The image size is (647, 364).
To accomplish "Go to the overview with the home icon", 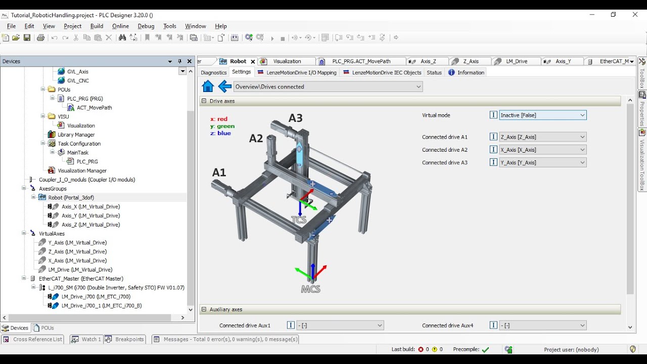I will pos(208,86).
